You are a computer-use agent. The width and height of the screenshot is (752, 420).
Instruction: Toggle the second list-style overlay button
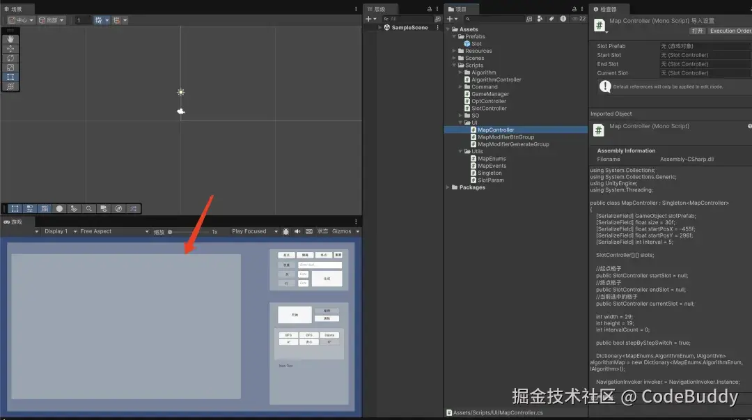click(30, 209)
